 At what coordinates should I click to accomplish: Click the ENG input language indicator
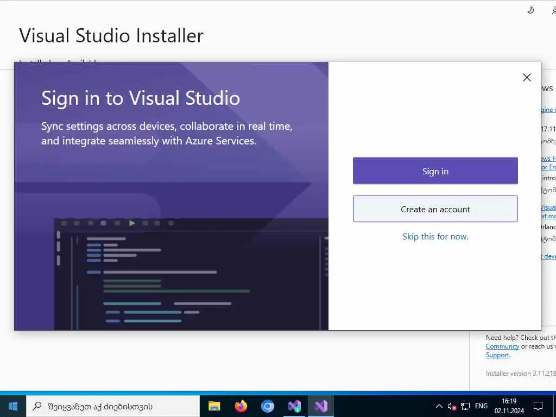coord(481,406)
